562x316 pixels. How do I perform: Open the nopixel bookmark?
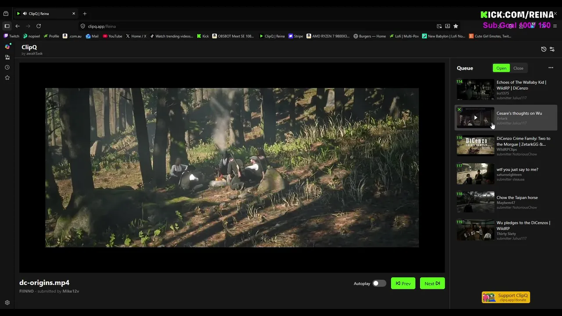[x=31, y=36]
